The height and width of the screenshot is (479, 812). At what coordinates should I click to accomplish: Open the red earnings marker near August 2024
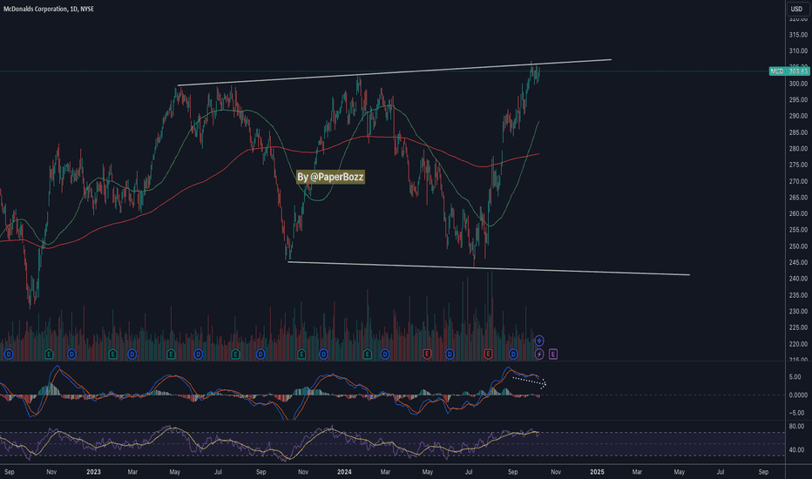(x=488, y=354)
